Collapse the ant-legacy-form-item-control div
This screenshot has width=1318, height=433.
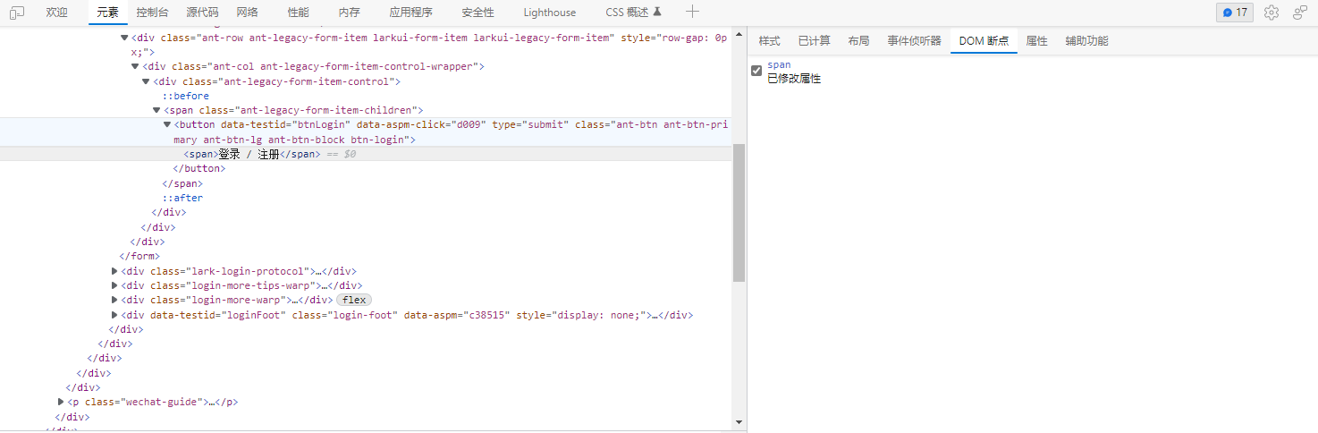tap(146, 81)
